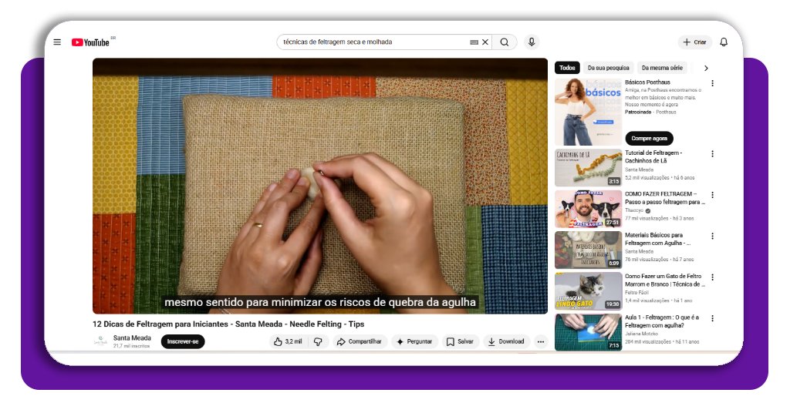Screen dimensions: 790x413
Task: Click the magnifying glass search button
Action: click(505, 42)
